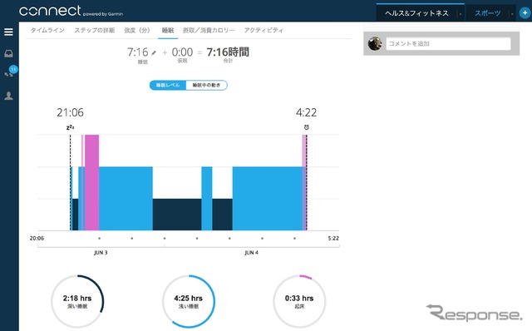Click the wide pink awake bar in chart
Viewport: 532px width, 331px height.
click(91, 182)
